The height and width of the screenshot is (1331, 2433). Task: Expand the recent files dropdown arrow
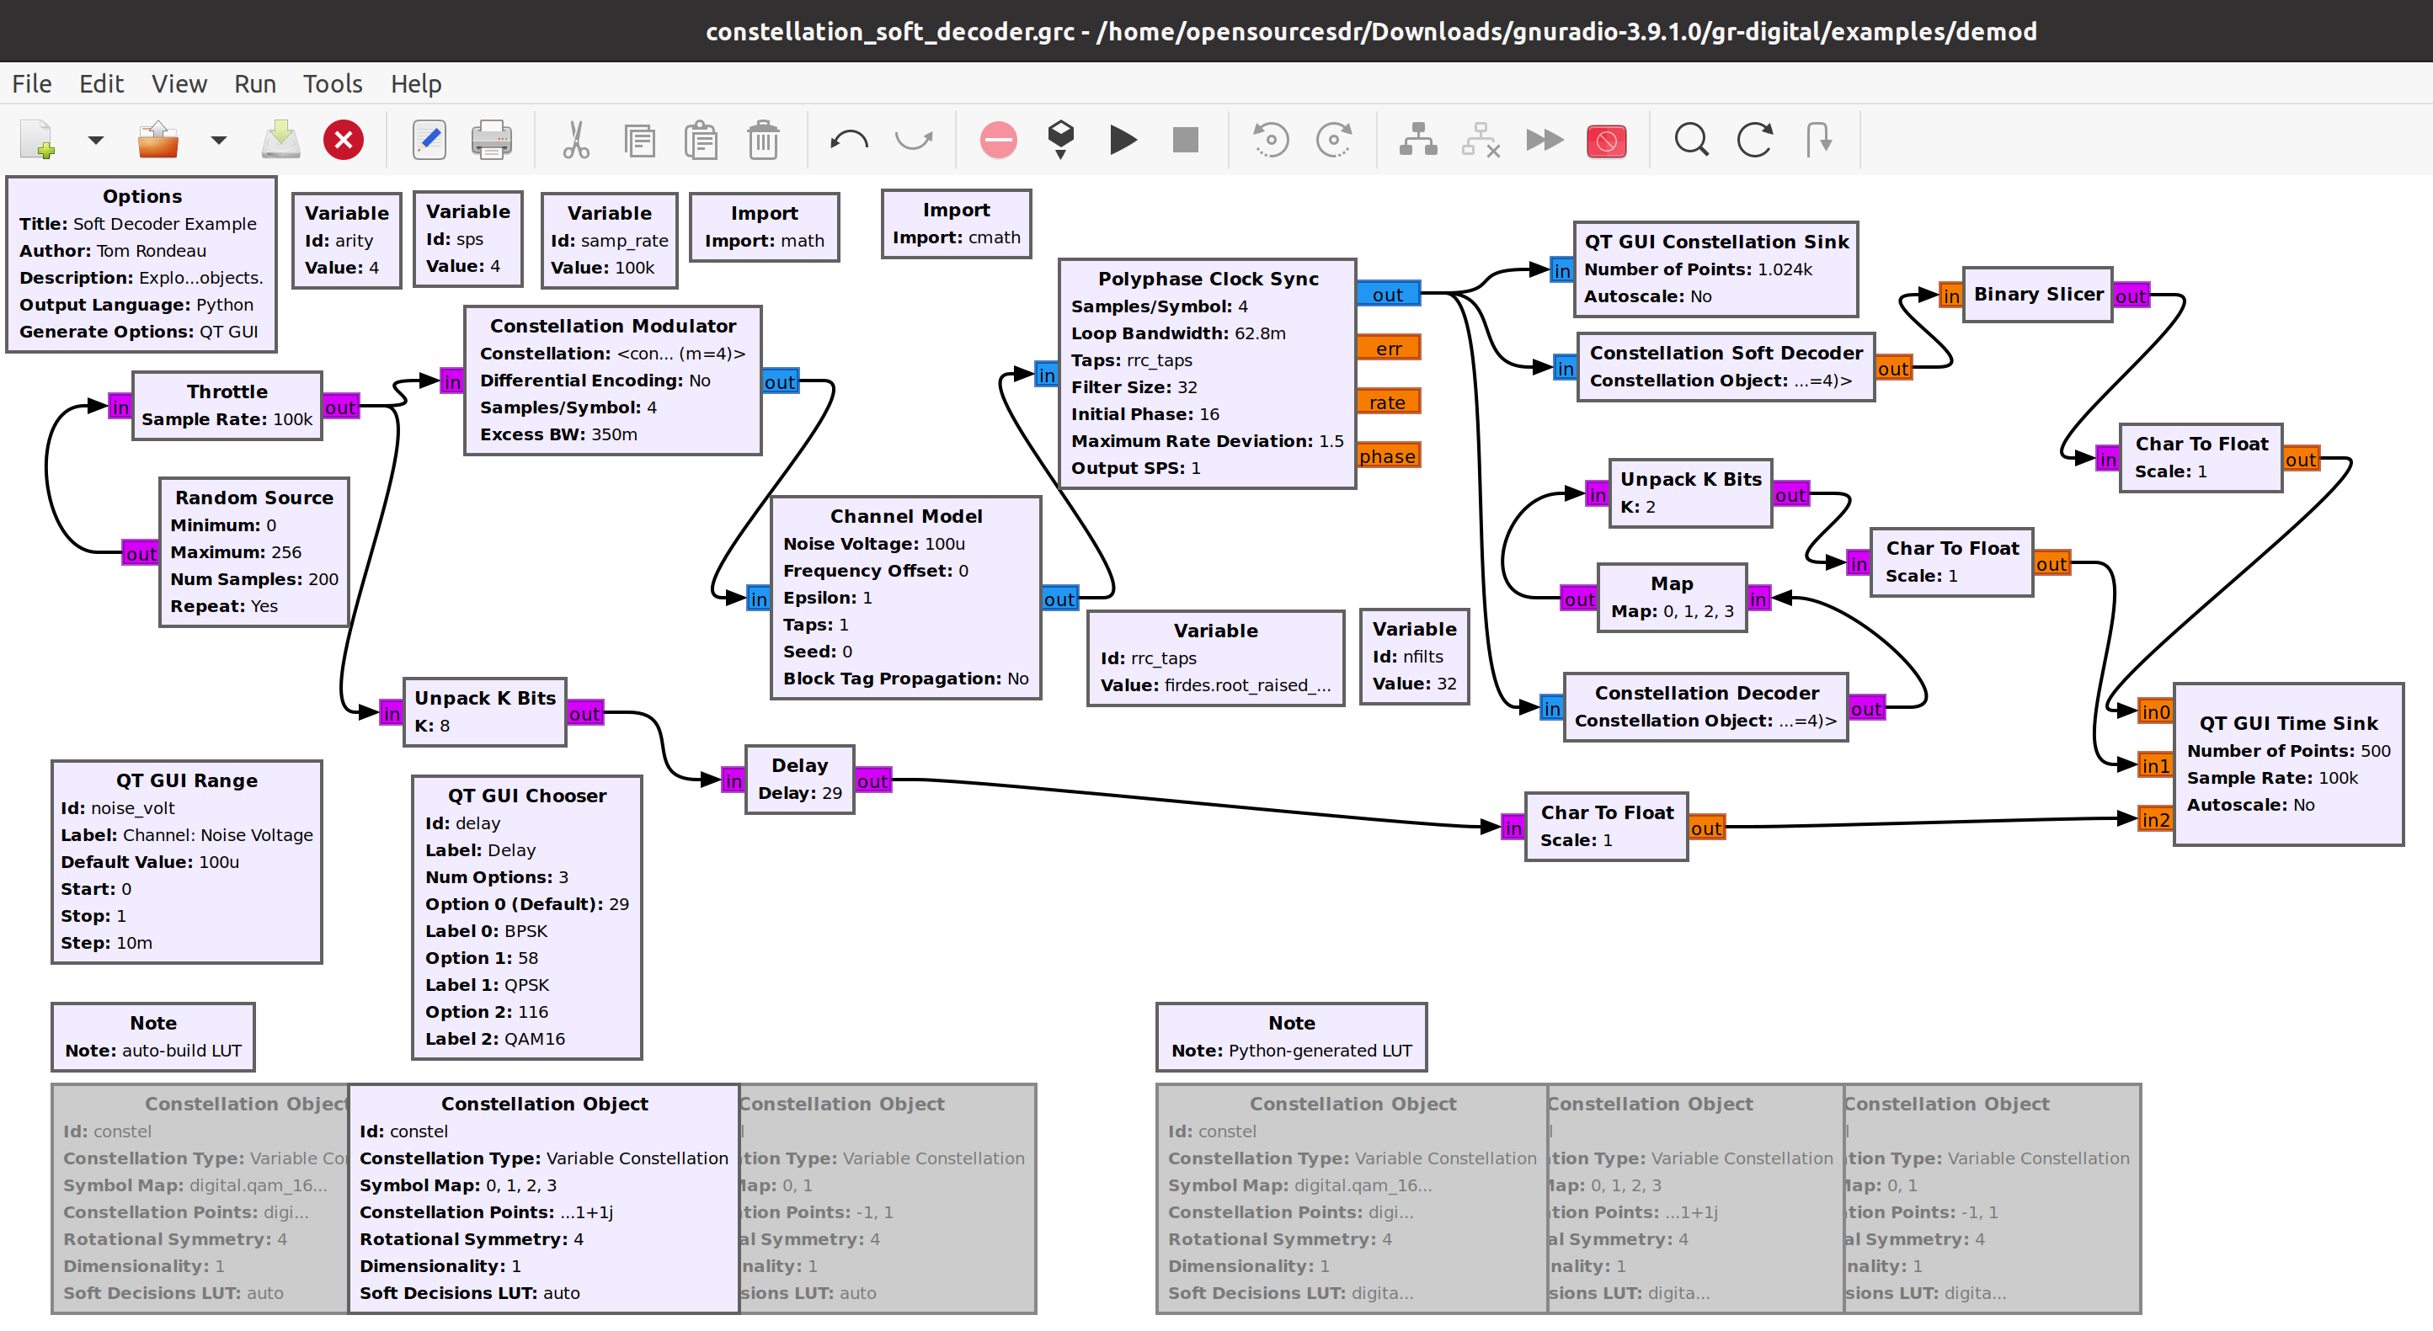tap(218, 141)
